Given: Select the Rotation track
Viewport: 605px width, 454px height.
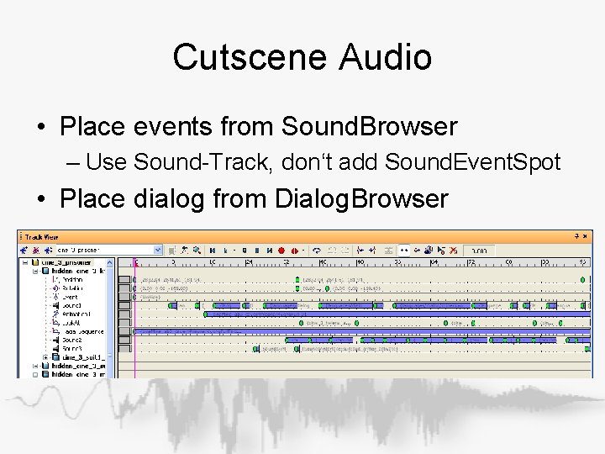Looking at the screenshot, I should [x=72, y=288].
